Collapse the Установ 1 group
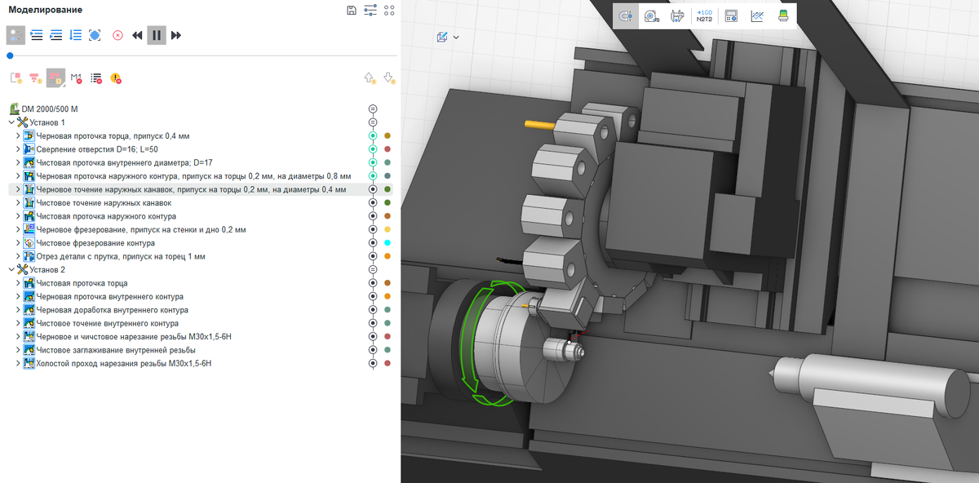Image resolution: width=979 pixels, height=483 pixels. click(x=11, y=122)
